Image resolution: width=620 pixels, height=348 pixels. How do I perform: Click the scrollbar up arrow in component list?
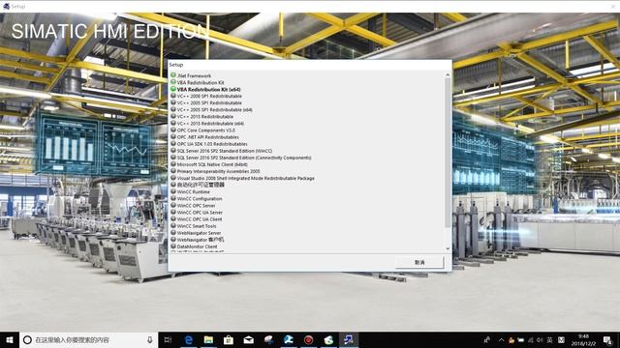(x=448, y=74)
